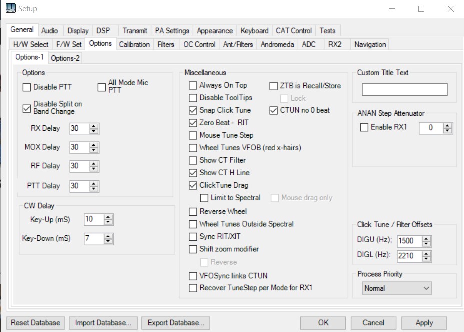Enable the Disable PTT checkbox
The width and height of the screenshot is (464, 332).
tap(27, 88)
